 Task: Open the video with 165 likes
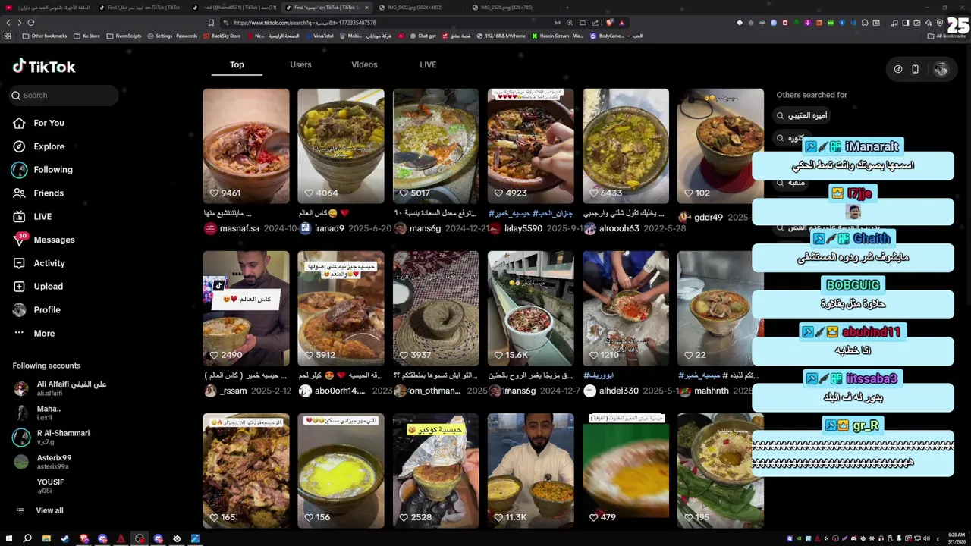click(246, 471)
